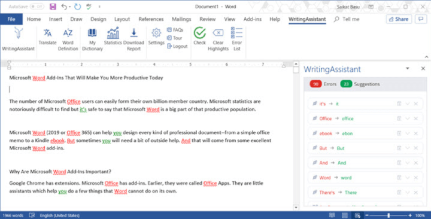
Task: Click Logout in the ribbon
Action: click(x=177, y=46)
